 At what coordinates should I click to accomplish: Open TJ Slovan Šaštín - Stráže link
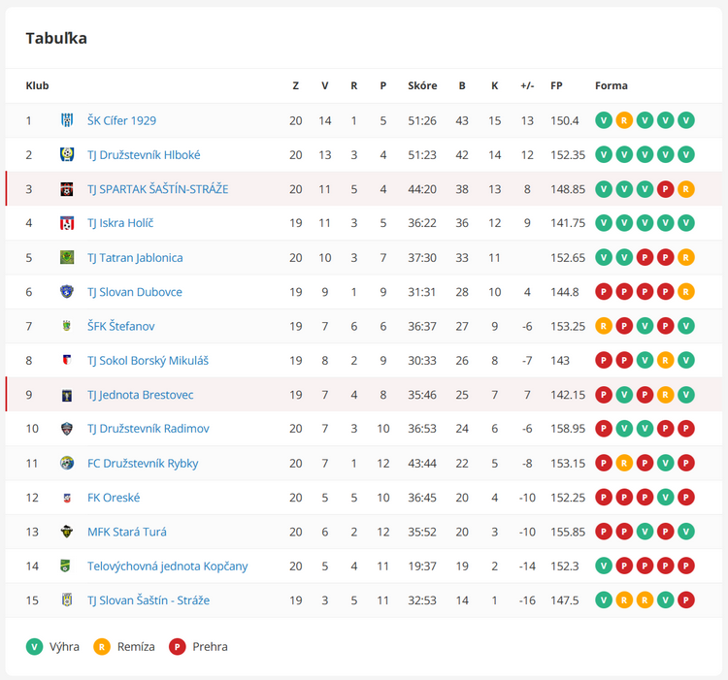coord(149,600)
